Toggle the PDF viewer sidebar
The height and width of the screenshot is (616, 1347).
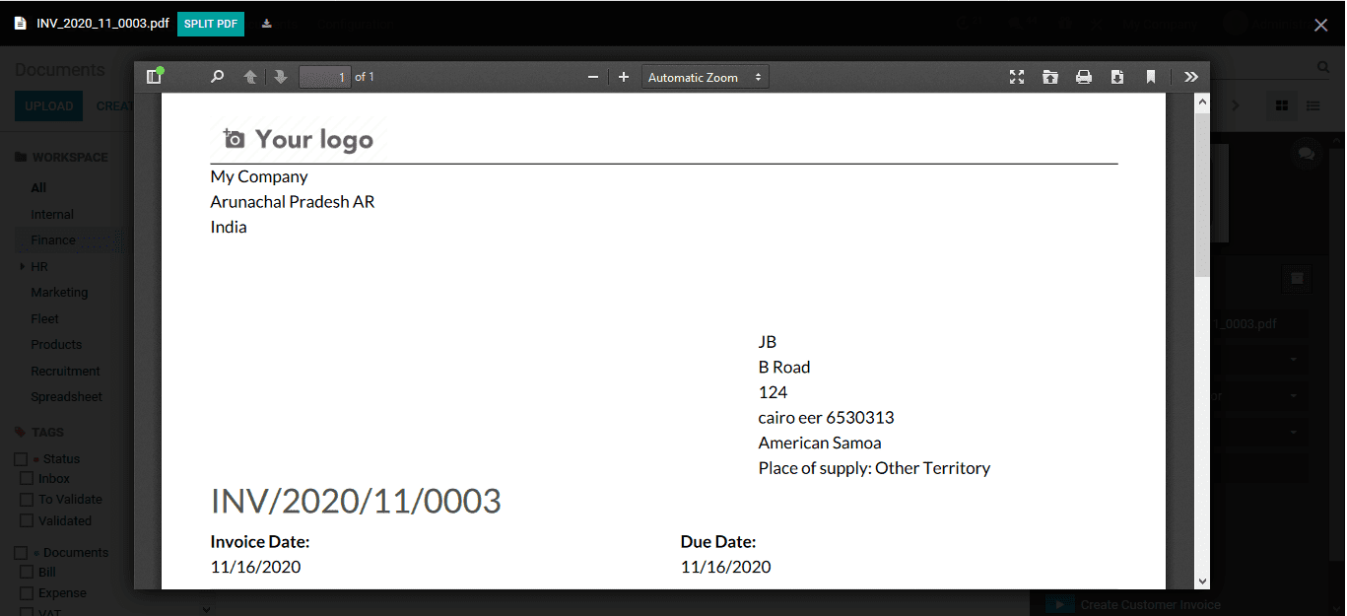pyautogui.click(x=154, y=77)
